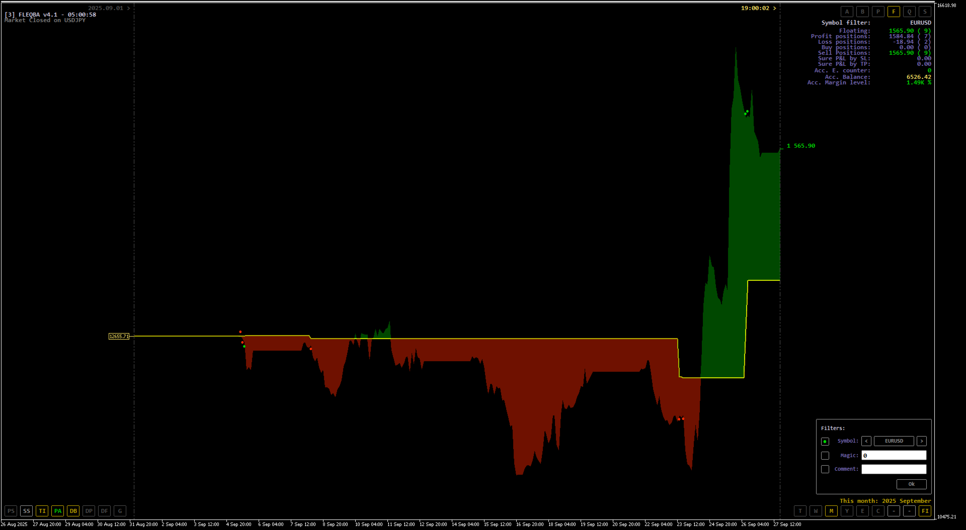The width and height of the screenshot is (966, 530).
Task: Toggle the DF button
Action: click(105, 511)
